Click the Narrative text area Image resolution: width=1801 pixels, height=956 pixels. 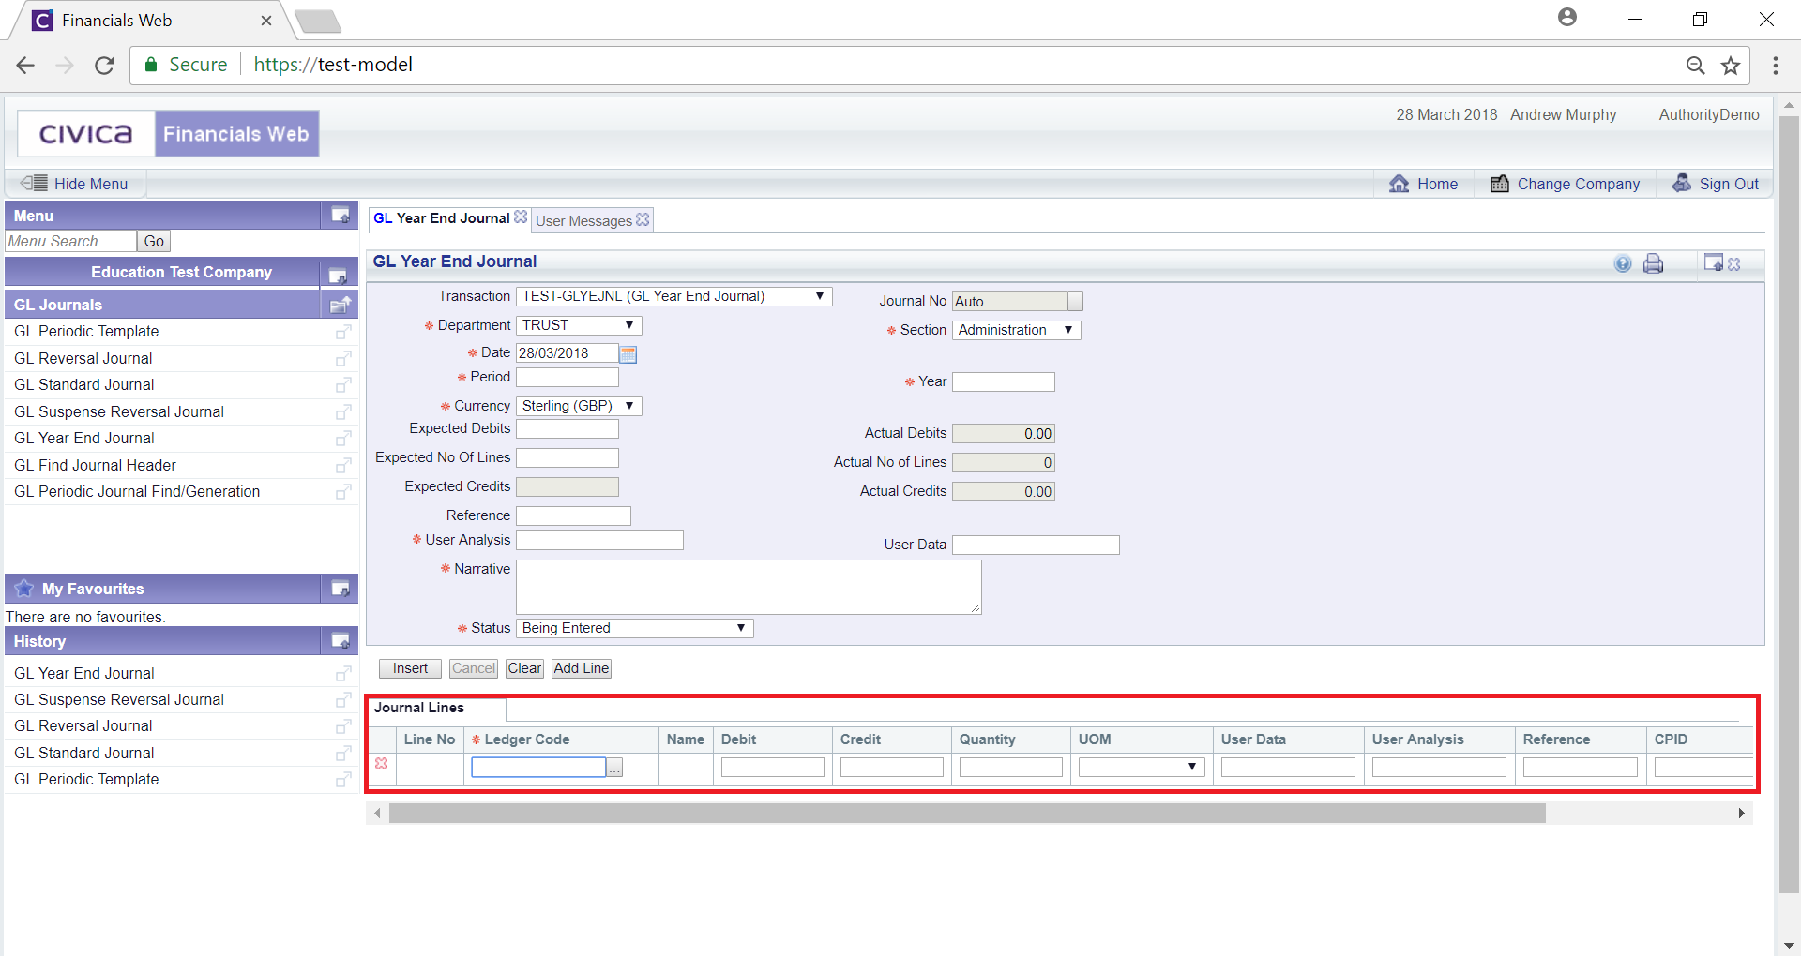pyautogui.click(x=749, y=587)
